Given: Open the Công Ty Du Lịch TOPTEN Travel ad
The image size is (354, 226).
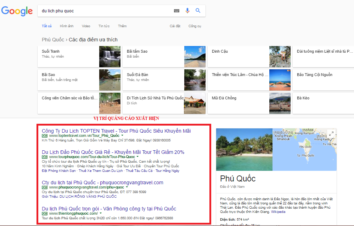Looking at the screenshot, I should [x=116, y=131].
